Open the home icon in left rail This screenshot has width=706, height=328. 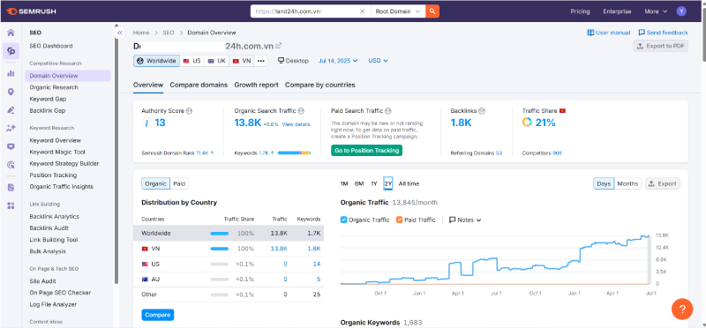tap(11, 33)
